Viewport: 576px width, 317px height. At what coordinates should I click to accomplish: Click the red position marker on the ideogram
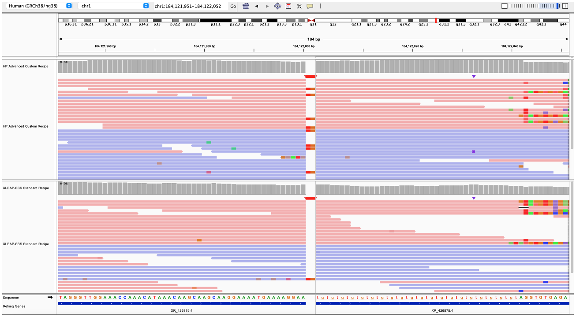click(436, 20)
